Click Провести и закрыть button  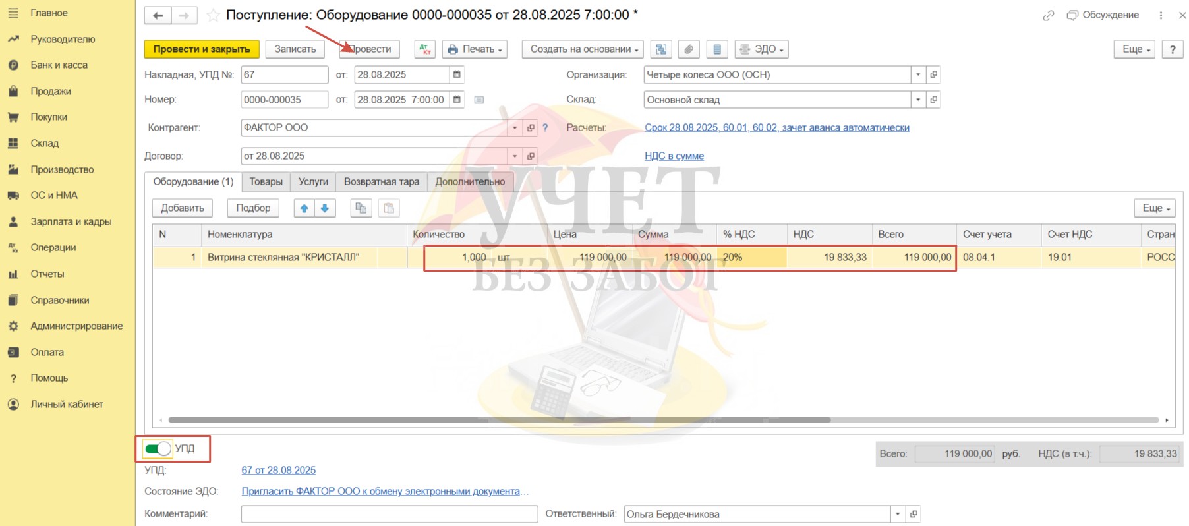(x=202, y=49)
